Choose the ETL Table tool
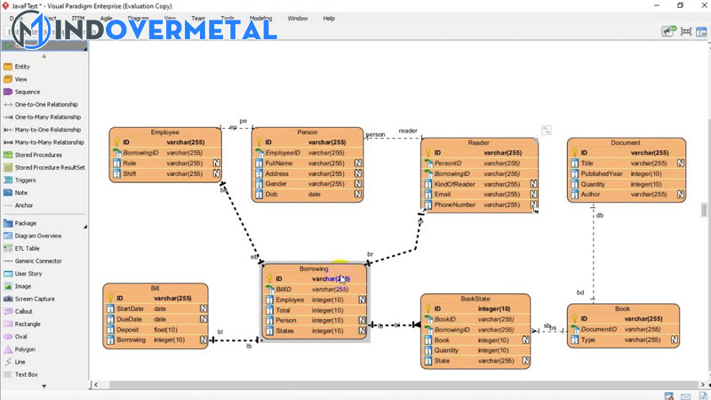Viewport: 711px width, 400px height. pyautogui.click(x=28, y=248)
